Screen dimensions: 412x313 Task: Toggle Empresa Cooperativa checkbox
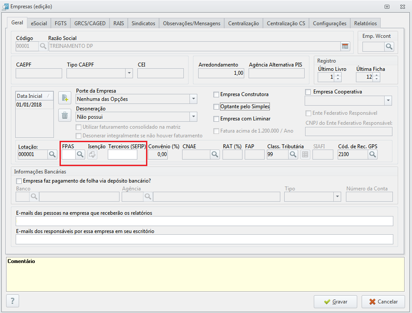click(308, 92)
